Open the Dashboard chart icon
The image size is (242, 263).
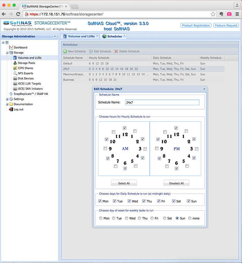11,47
